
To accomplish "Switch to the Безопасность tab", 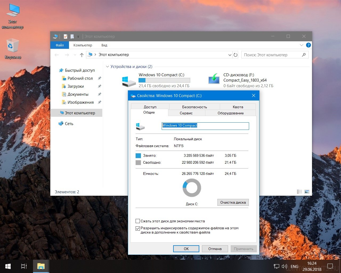I will tap(194, 107).
